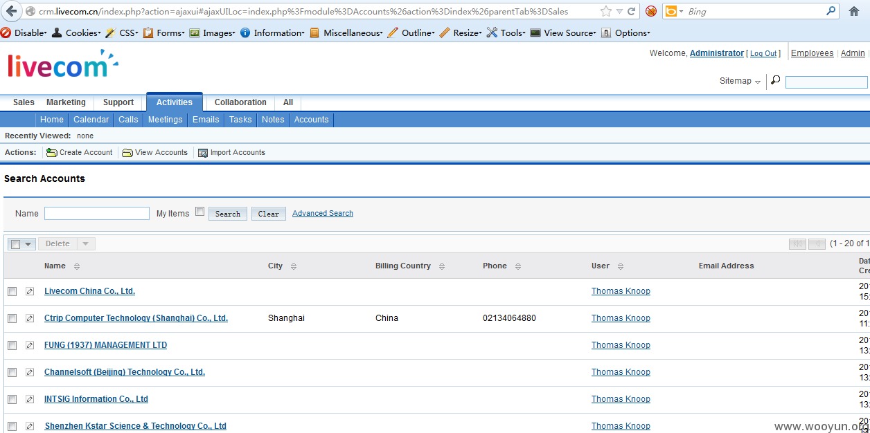The image size is (870, 433).
Task: Open the Images developer toolbar menu
Action: click(x=212, y=33)
